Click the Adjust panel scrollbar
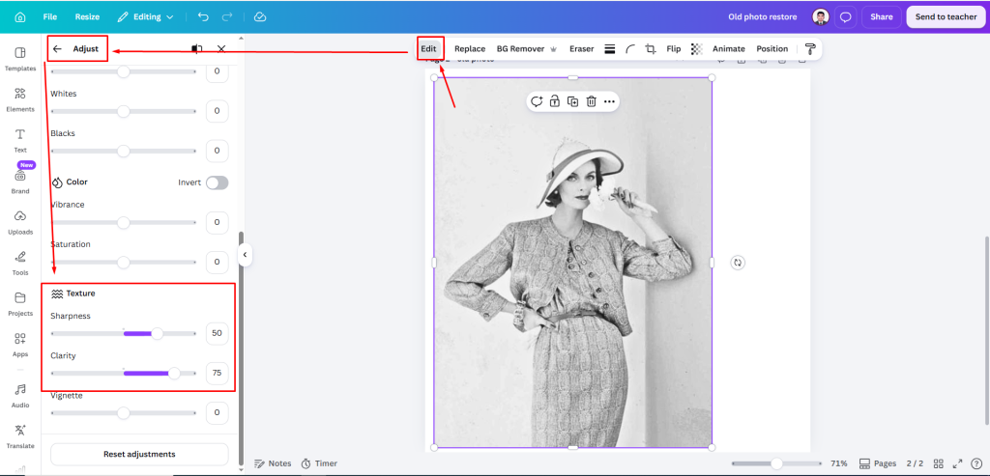Screen dimensions: 990x476 240,348
